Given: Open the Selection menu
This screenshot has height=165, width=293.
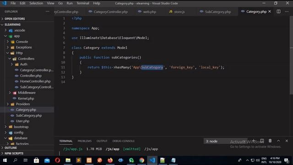Looking at the screenshot, I should (x=36, y=3).
